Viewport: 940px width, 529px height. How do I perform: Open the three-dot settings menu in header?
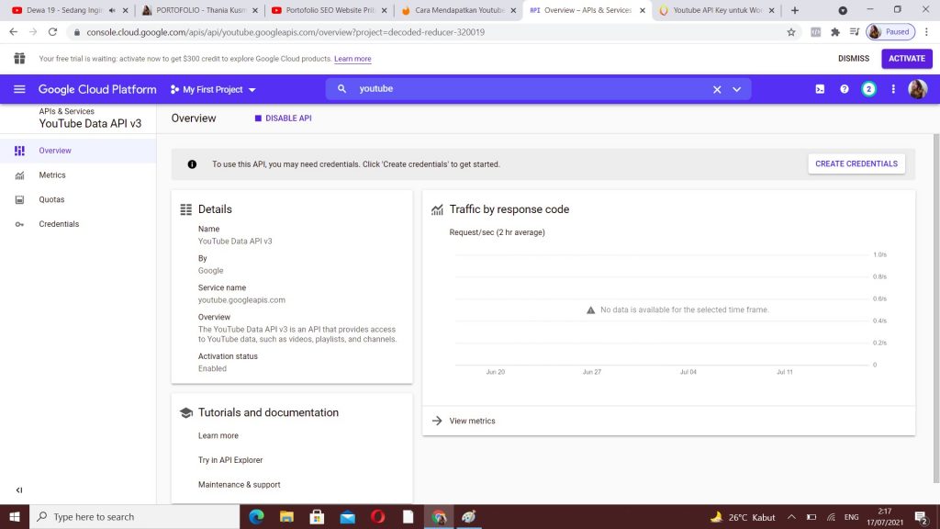893,89
